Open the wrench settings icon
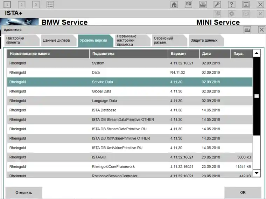266x199 pixels. 217,5
